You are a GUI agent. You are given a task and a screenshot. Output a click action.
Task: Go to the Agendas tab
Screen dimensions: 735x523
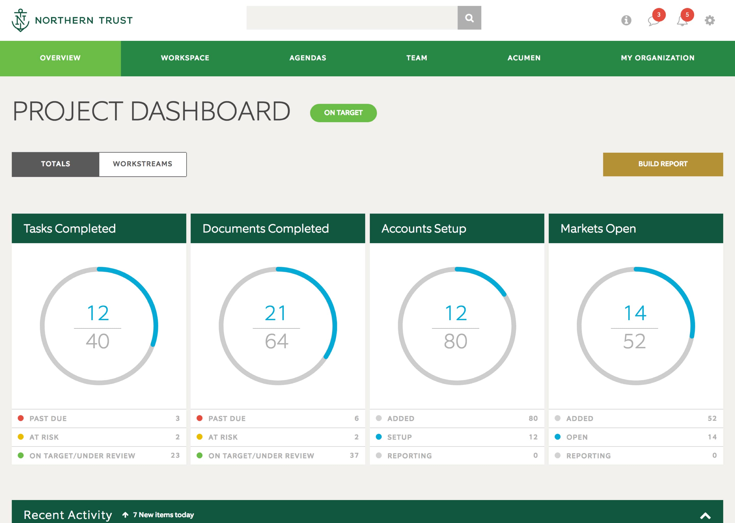[308, 58]
